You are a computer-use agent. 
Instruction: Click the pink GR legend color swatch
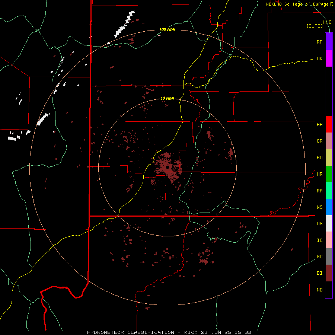tap(329, 141)
